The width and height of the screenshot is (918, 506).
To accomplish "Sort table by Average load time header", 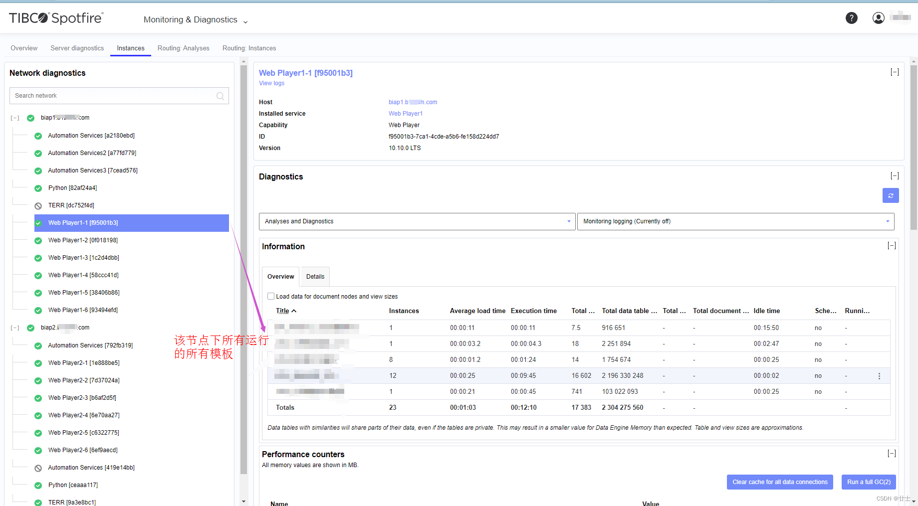I will [477, 311].
